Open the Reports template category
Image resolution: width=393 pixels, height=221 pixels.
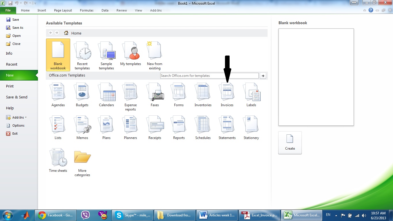pos(179,128)
